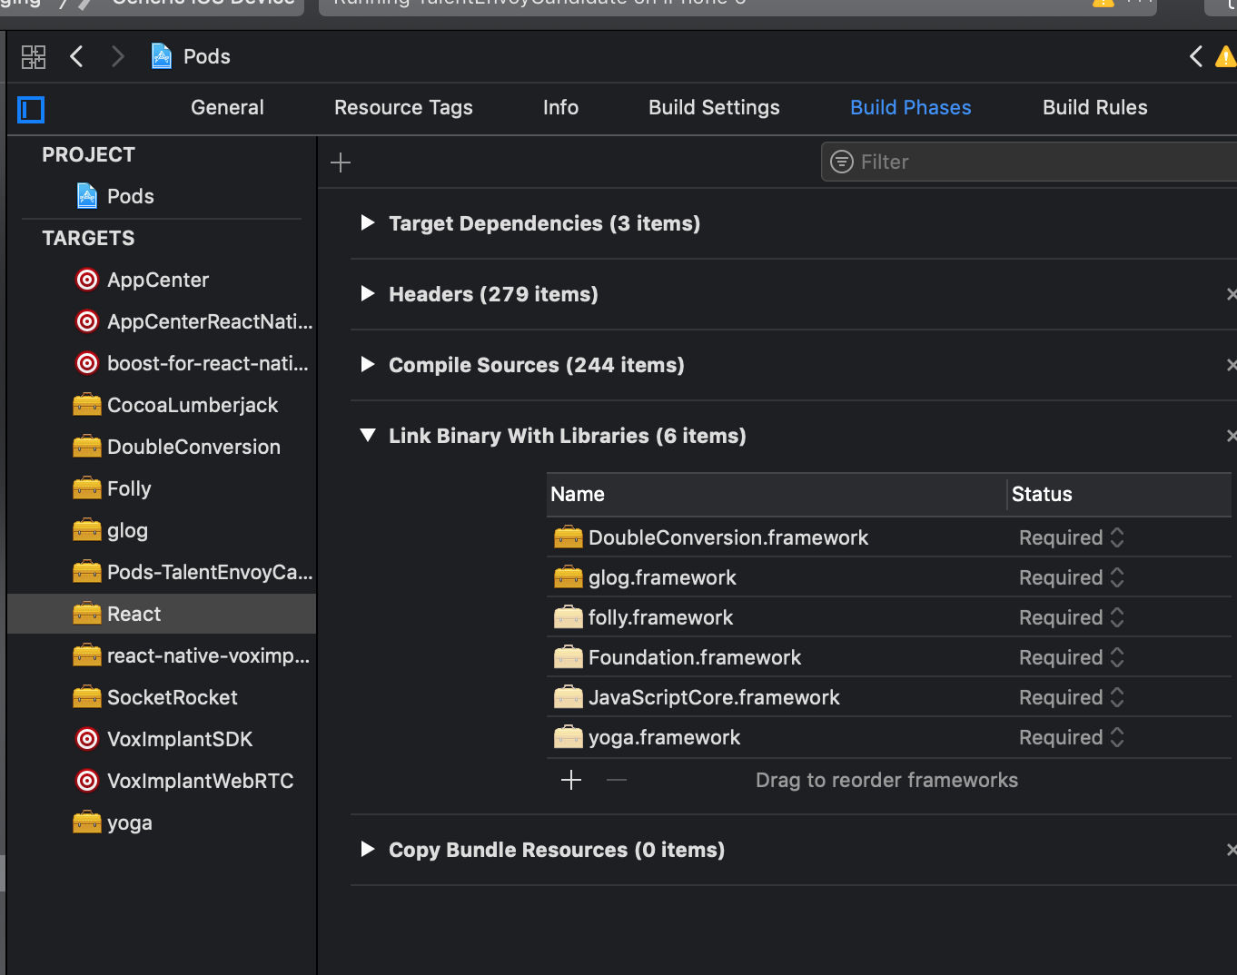Add a library with the plus button
1237x975 pixels.
pyautogui.click(x=571, y=780)
